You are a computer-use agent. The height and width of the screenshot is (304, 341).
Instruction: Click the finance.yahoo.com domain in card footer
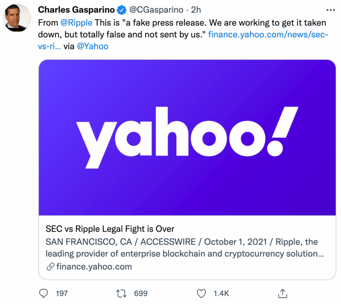94,267
